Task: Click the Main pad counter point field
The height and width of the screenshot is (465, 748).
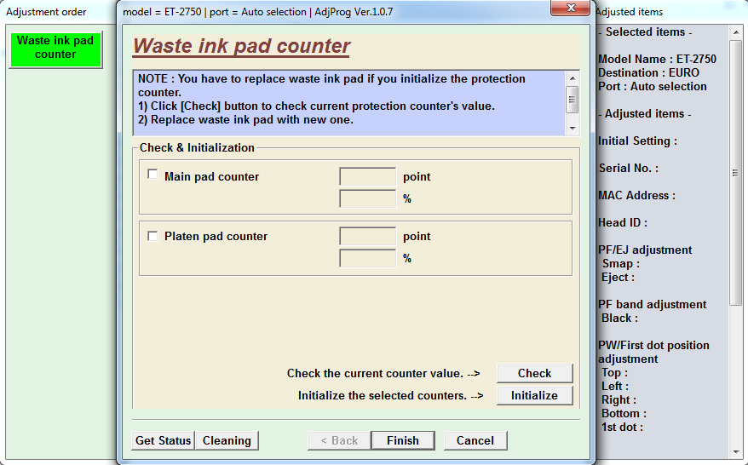Action: [x=367, y=177]
